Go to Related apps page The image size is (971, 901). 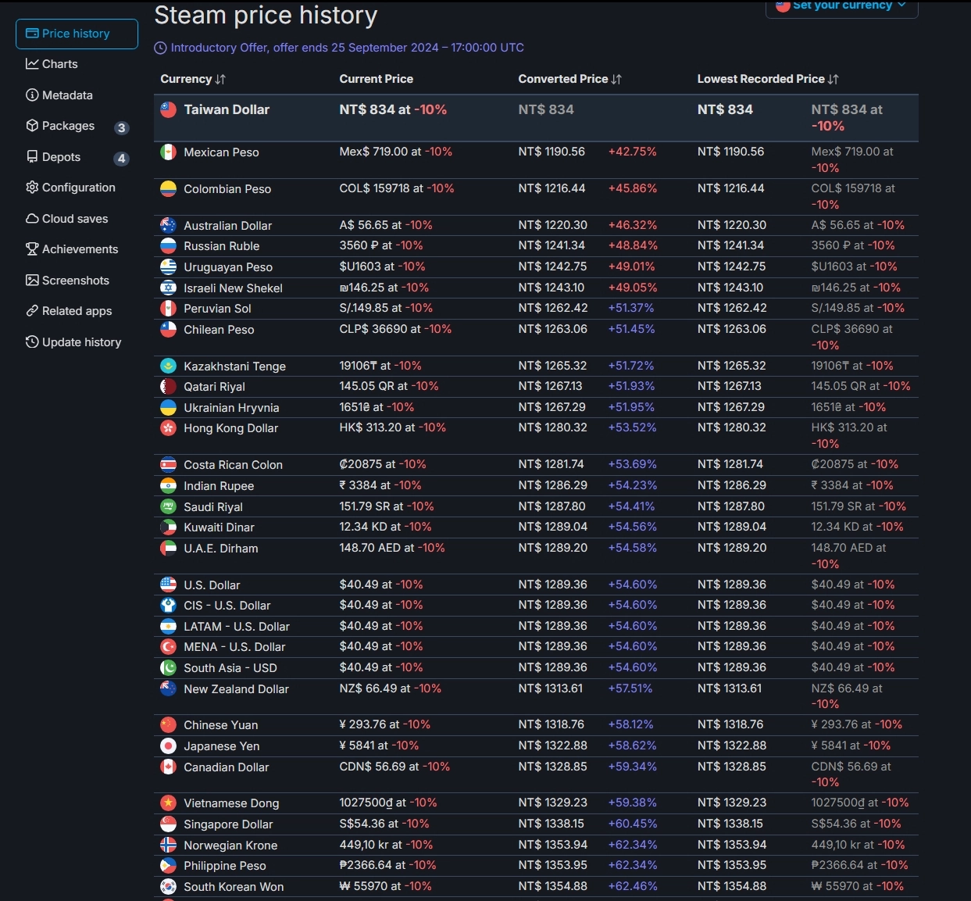(77, 311)
